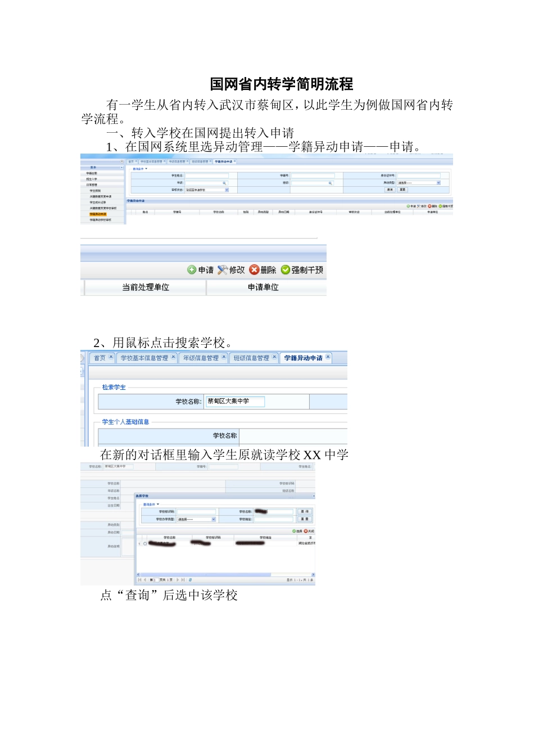The image size is (534, 756).
Task: Open the 异动类型 dropdown in query panel
Action: coord(419,182)
